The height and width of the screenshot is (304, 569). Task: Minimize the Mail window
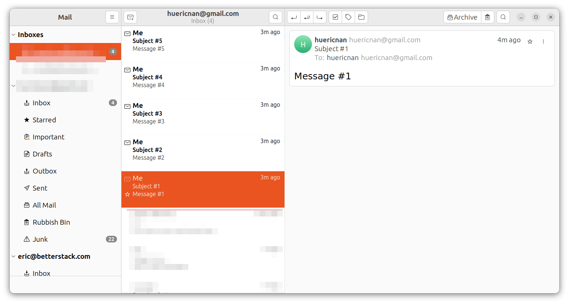521,17
